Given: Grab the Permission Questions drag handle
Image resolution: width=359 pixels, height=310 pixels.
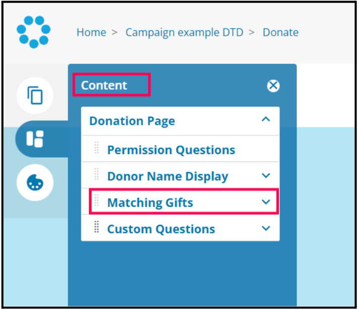Looking at the screenshot, I should coord(97,149).
